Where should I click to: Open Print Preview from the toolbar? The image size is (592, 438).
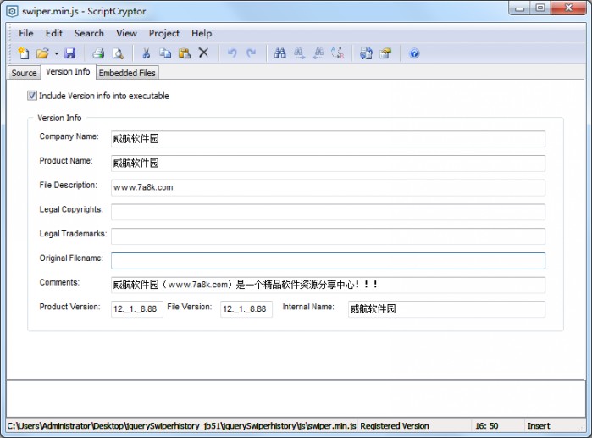118,53
